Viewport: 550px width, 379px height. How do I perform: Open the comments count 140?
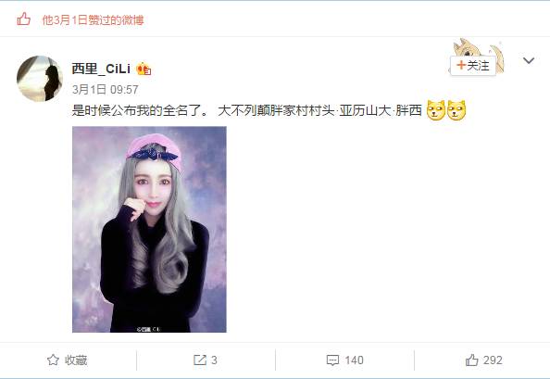pyautogui.click(x=354, y=360)
